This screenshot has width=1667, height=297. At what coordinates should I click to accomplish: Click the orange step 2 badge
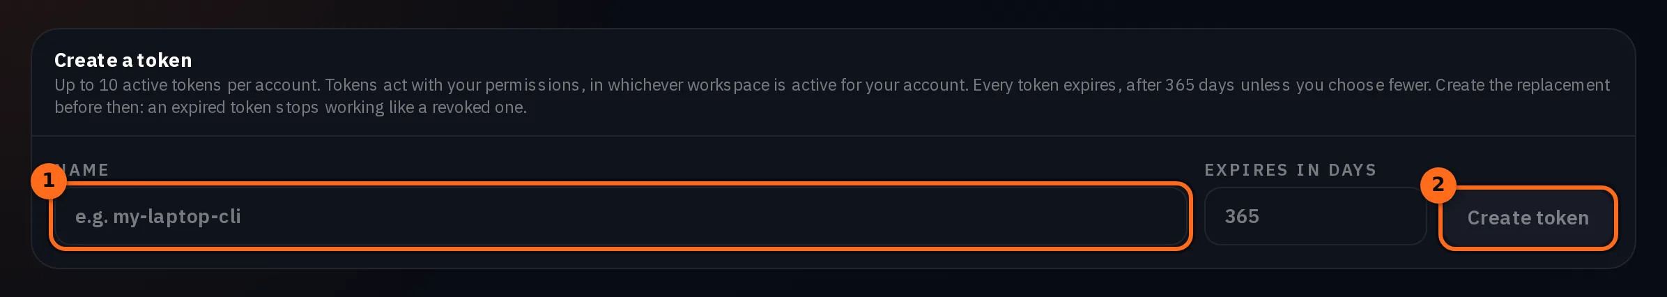click(1438, 185)
